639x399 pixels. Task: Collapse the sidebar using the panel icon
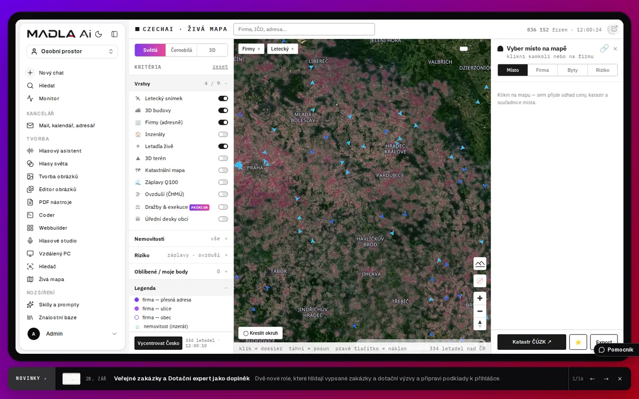(x=115, y=34)
